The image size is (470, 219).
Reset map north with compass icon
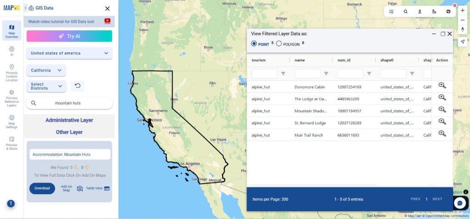pyautogui.click(x=462, y=29)
